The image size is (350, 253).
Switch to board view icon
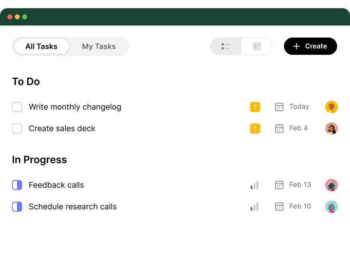click(257, 47)
